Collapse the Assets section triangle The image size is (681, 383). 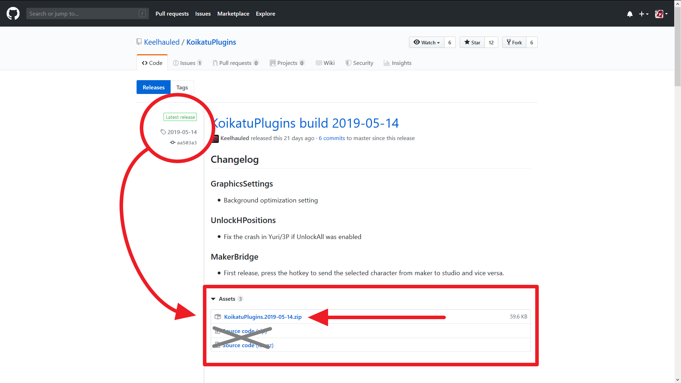(213, 299)
